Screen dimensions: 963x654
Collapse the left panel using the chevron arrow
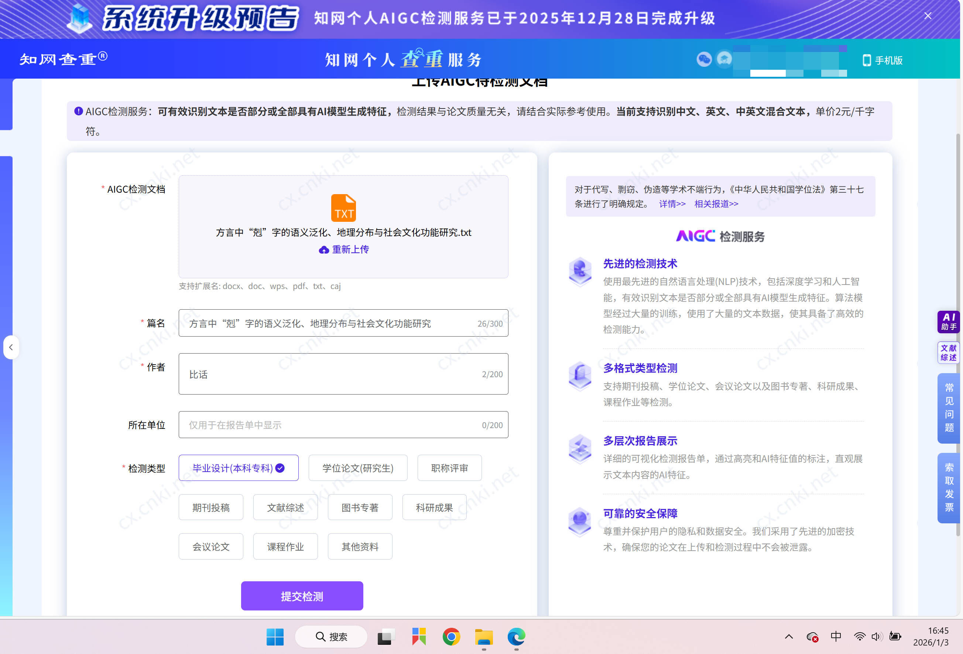(11, 347)
